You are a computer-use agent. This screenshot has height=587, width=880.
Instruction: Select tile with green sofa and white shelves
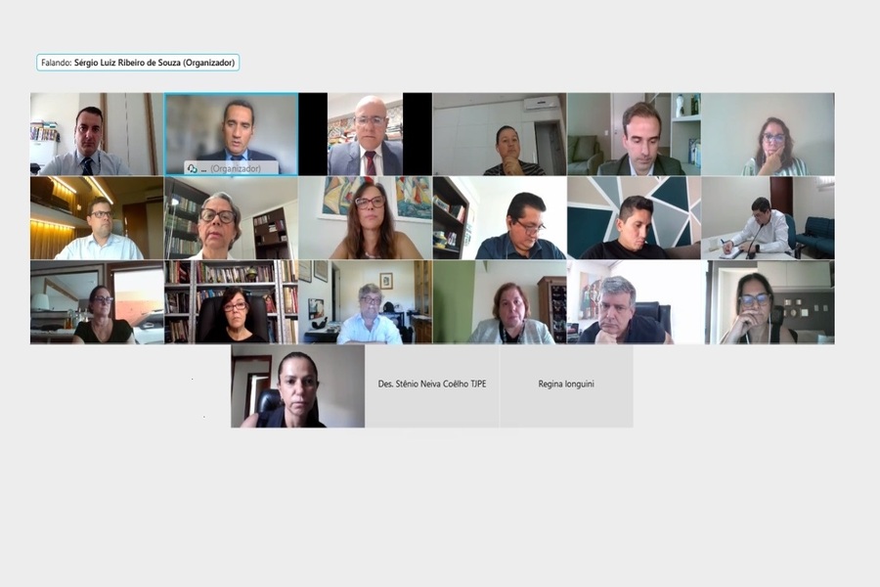click(634, 134)
